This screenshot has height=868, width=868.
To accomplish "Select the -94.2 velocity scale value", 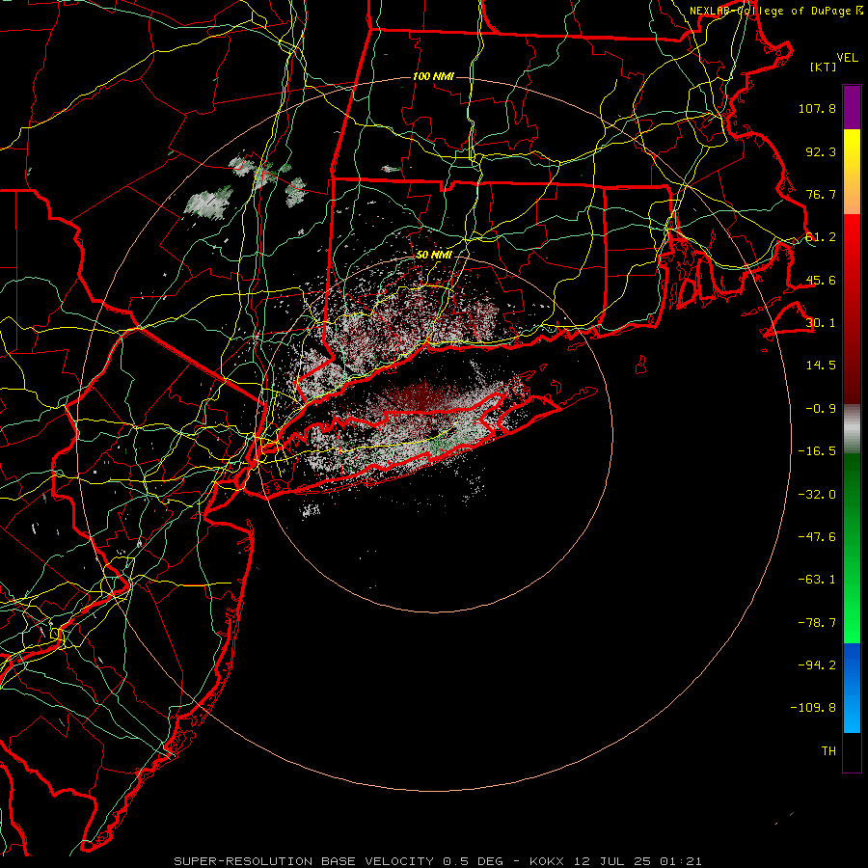I will click(817, 665).
